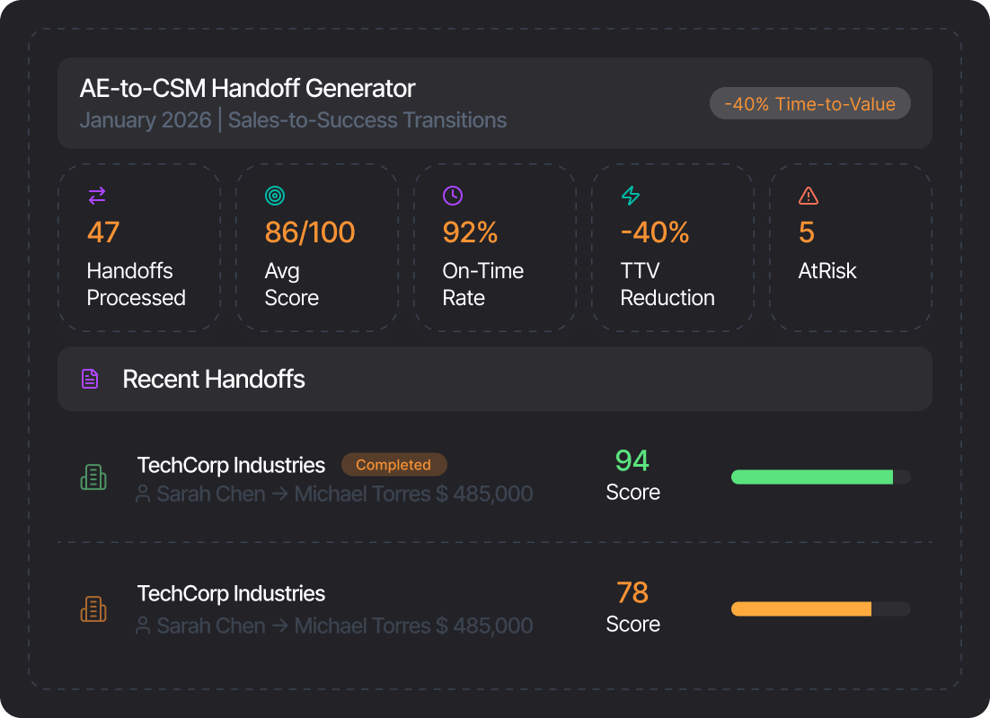Open the Recent Handoffs section header

point(495,379)
